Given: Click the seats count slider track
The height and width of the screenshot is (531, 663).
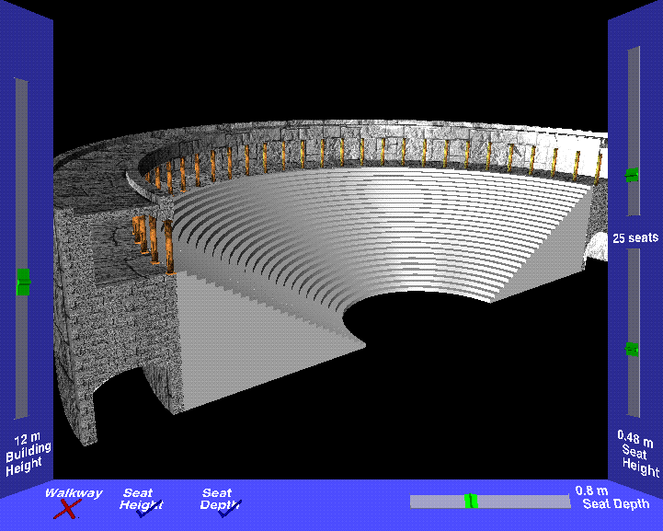Looking at the screenshot, I should coord(633,132).
